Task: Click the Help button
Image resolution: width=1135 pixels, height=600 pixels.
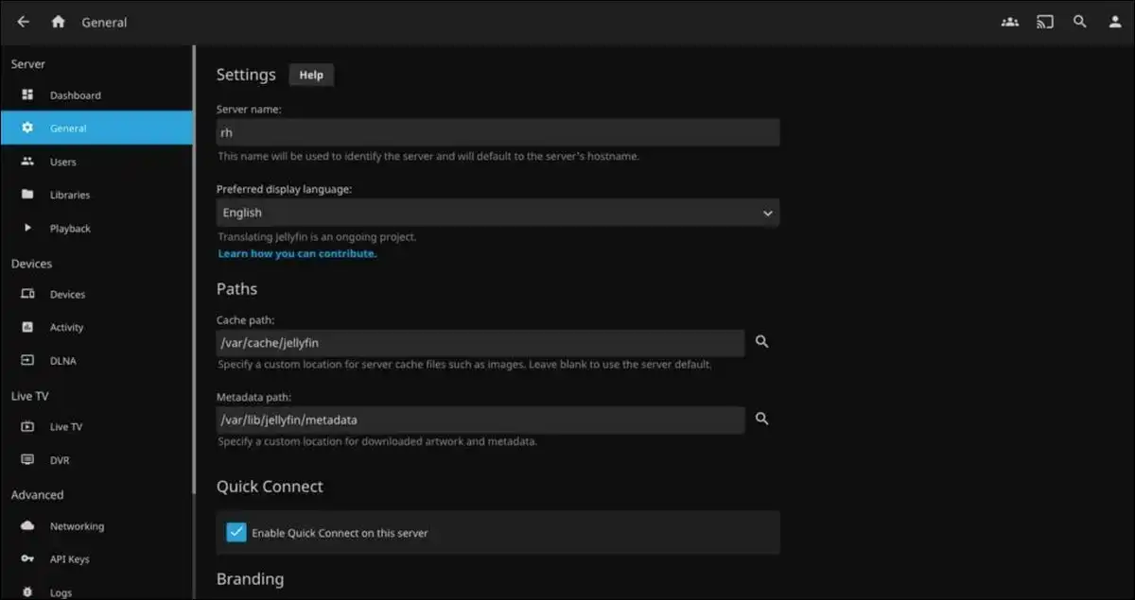Action: 311,75
